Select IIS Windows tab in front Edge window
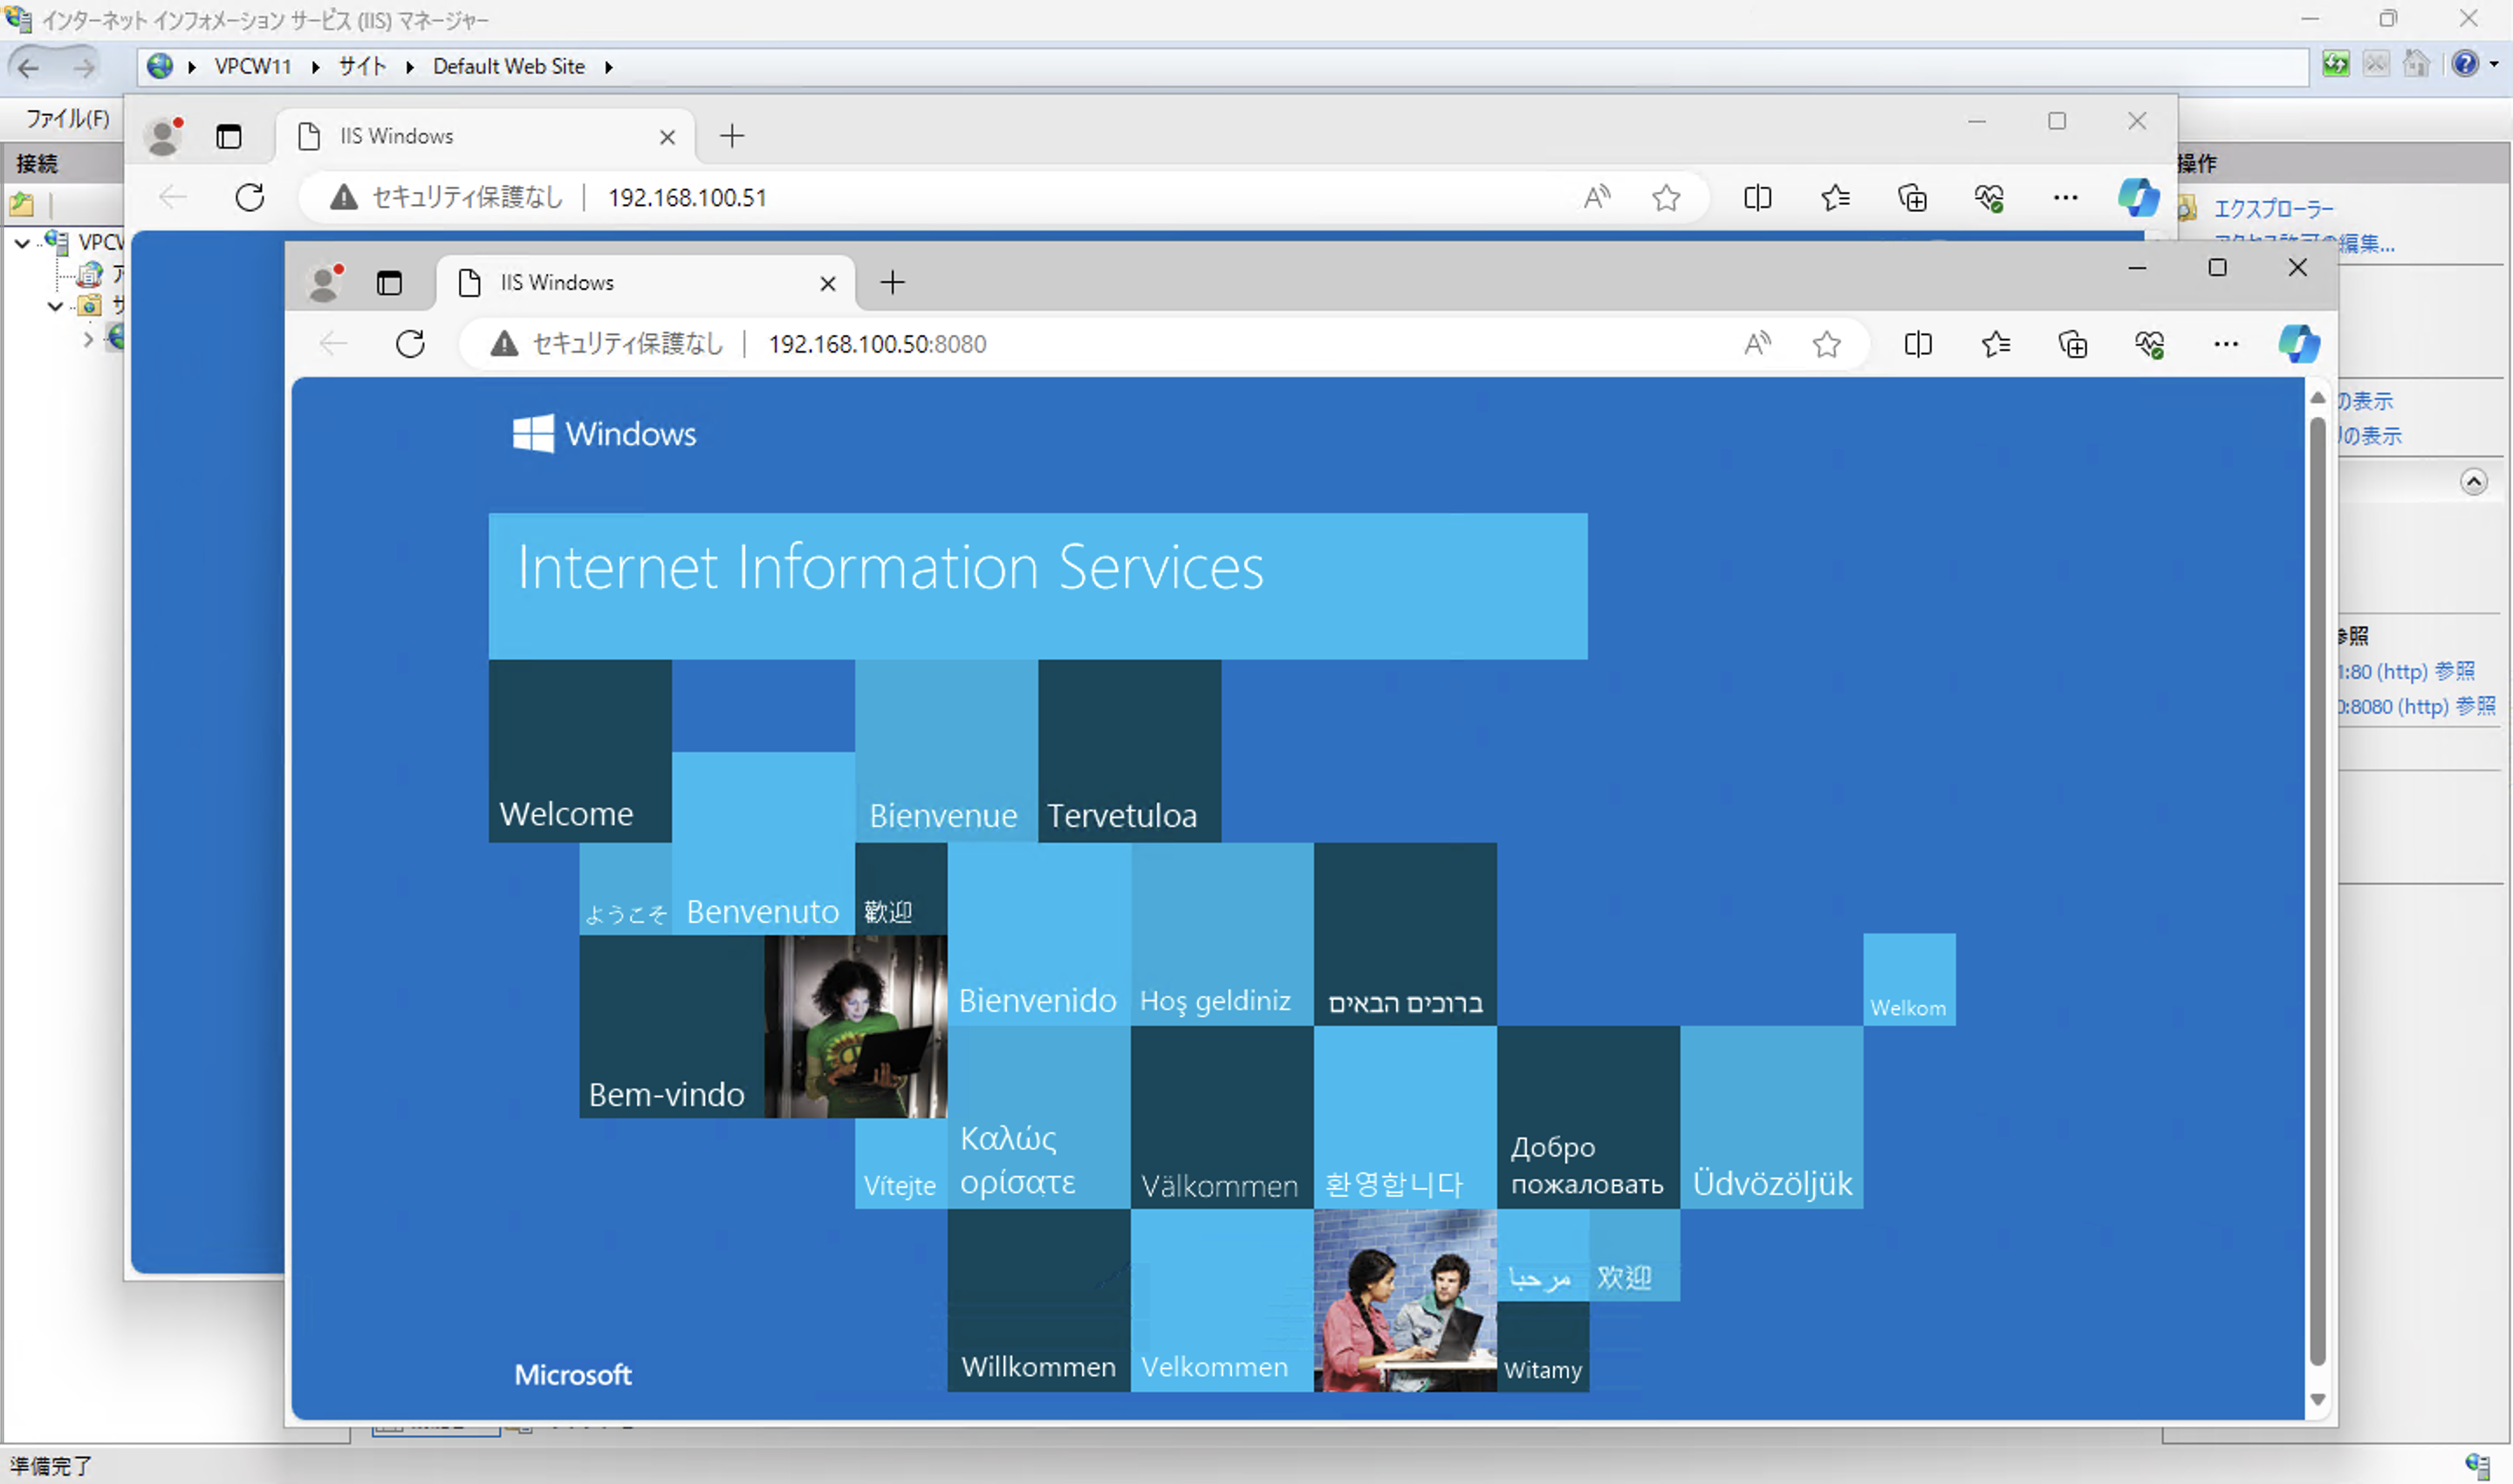This screenshot has width=2513, height=1484. 646,283
